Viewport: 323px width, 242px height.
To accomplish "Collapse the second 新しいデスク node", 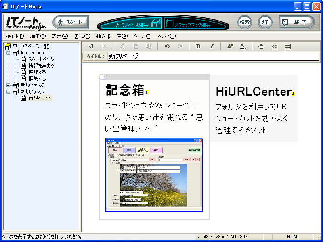I will click(8, 92).
